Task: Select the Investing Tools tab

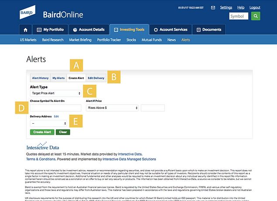Action: 129,30
